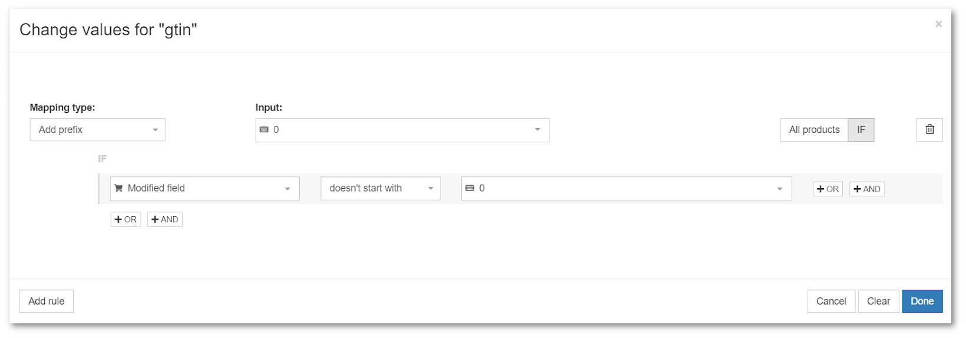Viewport: 966px width, 338px height.
Task: Select the IF condition toggle
Action: (861, 130)
